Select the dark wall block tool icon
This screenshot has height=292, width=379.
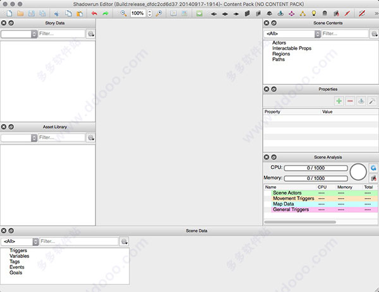(x=247, y=13)
